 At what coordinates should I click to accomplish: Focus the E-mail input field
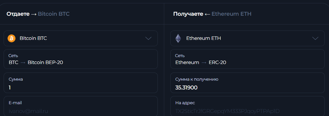point(80,106)
